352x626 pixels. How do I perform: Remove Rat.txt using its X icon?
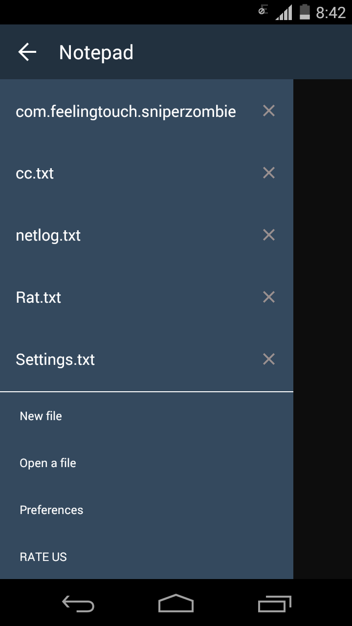[268, 297]
